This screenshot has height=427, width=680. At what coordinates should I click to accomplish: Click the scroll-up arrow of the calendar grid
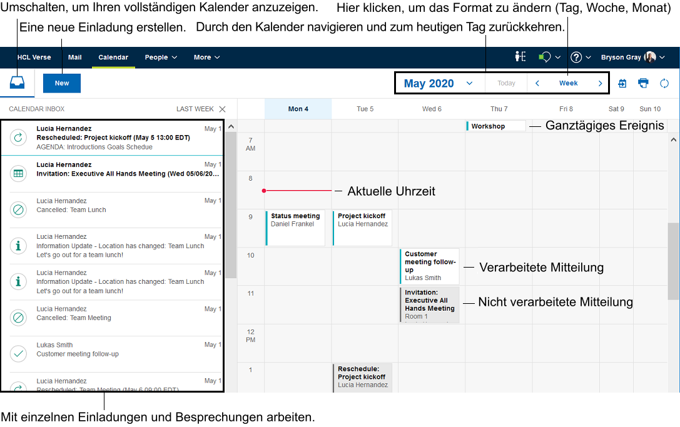click(674, 139)
